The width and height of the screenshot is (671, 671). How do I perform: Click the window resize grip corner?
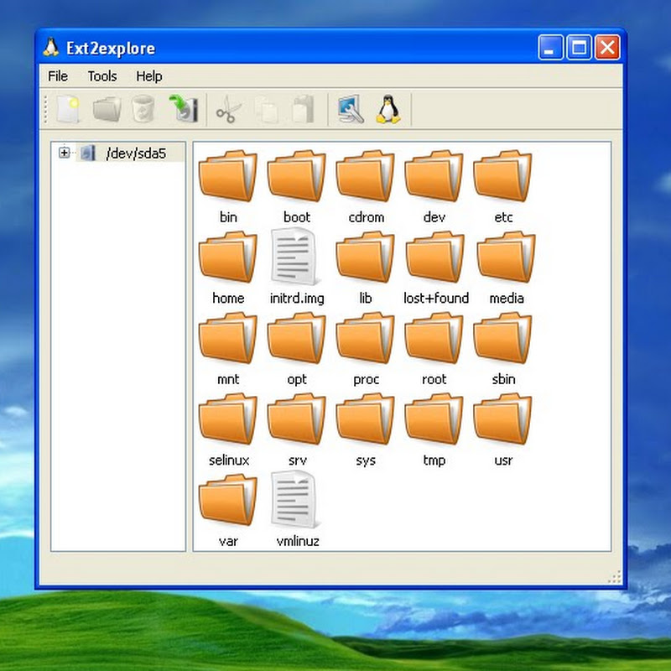coord(615,577)
